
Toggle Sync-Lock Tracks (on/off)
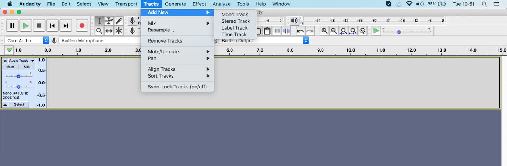(x=177, y=87)
